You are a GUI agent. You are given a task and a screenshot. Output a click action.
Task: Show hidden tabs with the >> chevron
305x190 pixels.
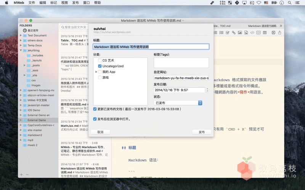281,26
